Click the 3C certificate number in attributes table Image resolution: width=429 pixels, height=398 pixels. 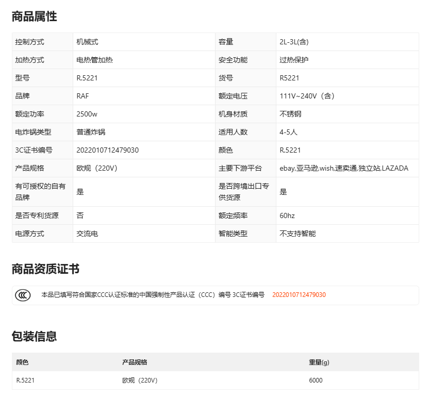click(x=107, y=150)
